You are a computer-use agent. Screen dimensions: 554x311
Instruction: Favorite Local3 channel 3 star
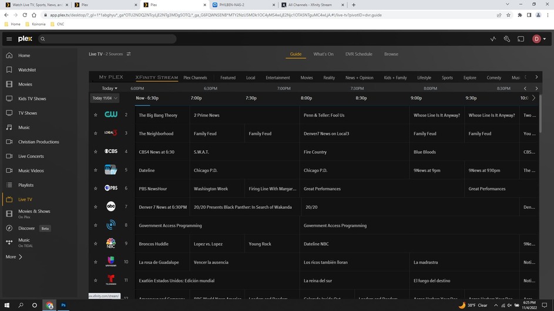coord(95,133)
